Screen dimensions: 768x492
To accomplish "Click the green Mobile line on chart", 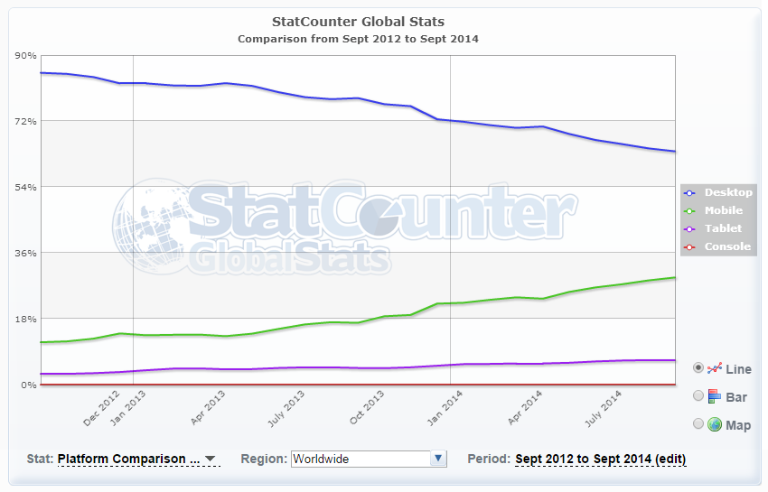I will (x=361, y=321).
